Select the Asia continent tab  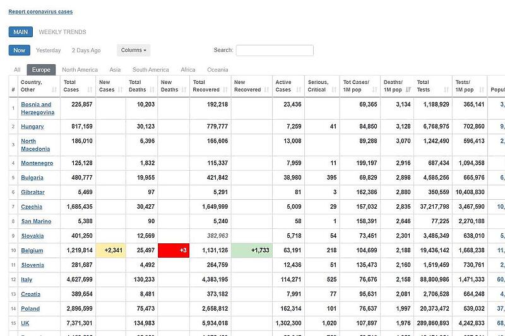point(115,70)
